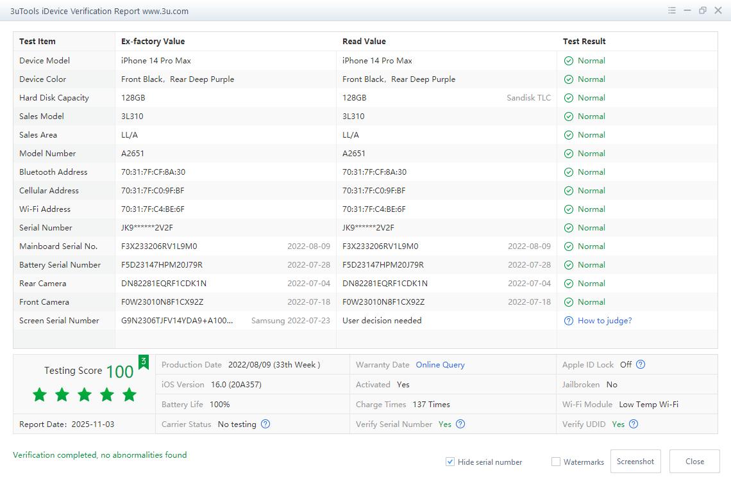Enable the Watermarks checkbox

(x=556, y=462)
